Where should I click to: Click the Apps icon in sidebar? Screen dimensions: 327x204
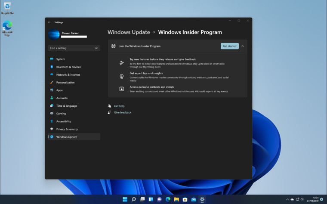click(x=52, y=90)
